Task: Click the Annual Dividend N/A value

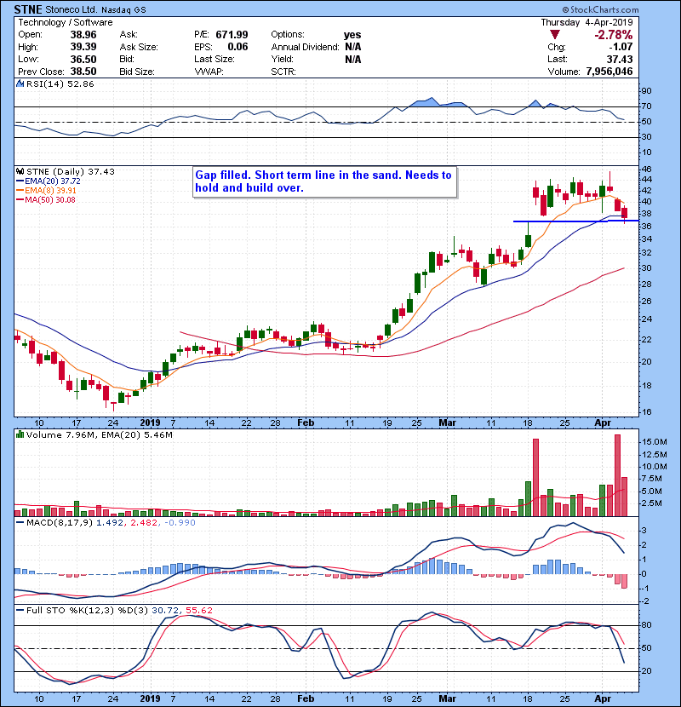Action: tap(353, 47)
